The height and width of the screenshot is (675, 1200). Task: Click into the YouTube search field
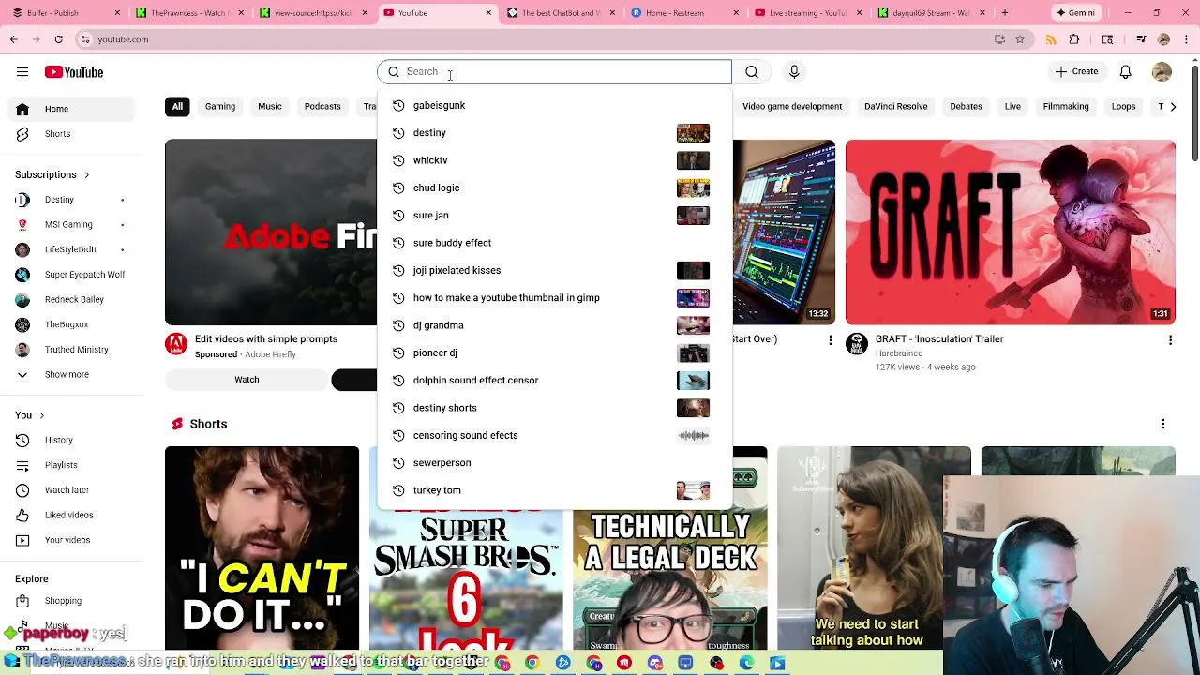point(555,71)
